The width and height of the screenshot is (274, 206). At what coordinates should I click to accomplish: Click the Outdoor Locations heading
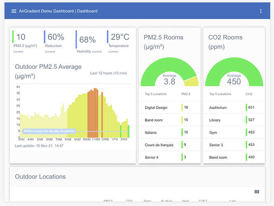pos(40,176)
